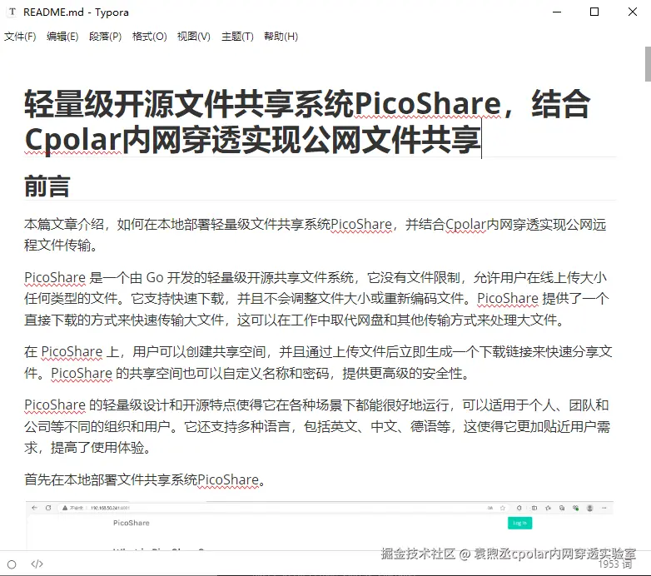Click the vertical scrollbar thumb
651x576 pixels.
pos(648,64)
